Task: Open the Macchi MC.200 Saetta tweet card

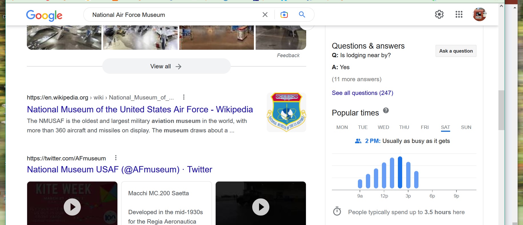Action: (x=167, y=203)
